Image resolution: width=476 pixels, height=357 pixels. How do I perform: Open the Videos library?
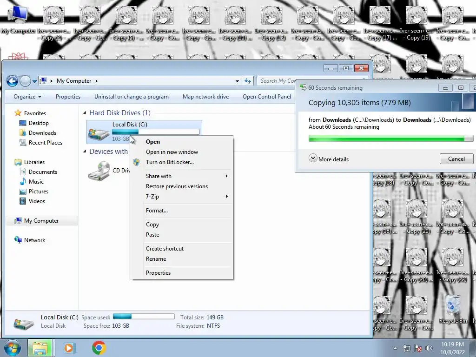pyautogui.click(x=37, y=201)
